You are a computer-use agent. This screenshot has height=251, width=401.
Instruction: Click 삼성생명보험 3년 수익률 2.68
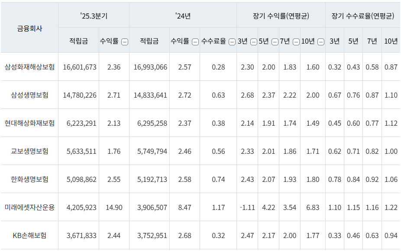[x=247, y=95]
